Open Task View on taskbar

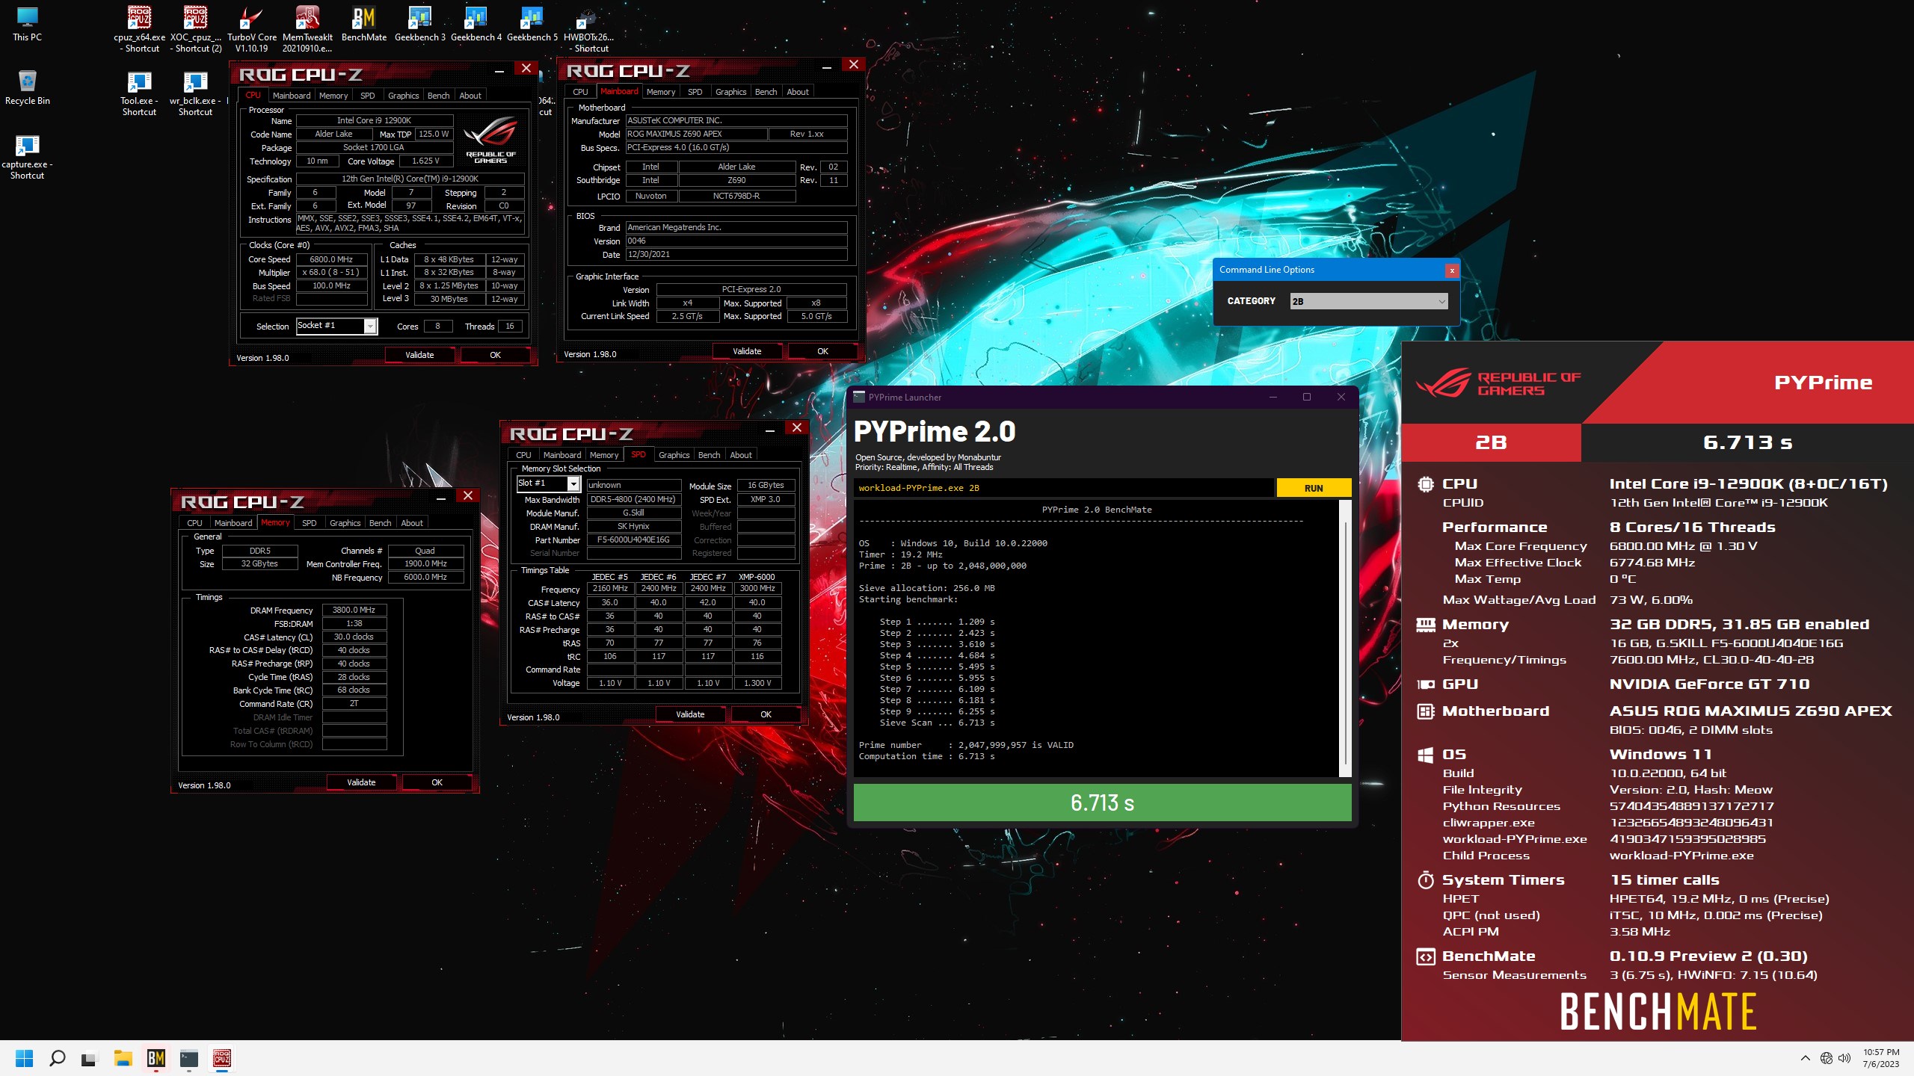(x=89, y=1058)
